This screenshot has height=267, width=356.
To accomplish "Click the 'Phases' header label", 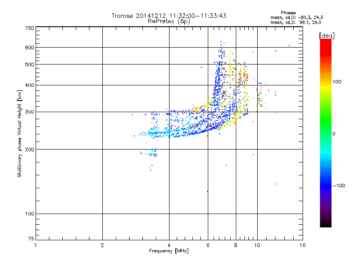I will coord(288,13).
